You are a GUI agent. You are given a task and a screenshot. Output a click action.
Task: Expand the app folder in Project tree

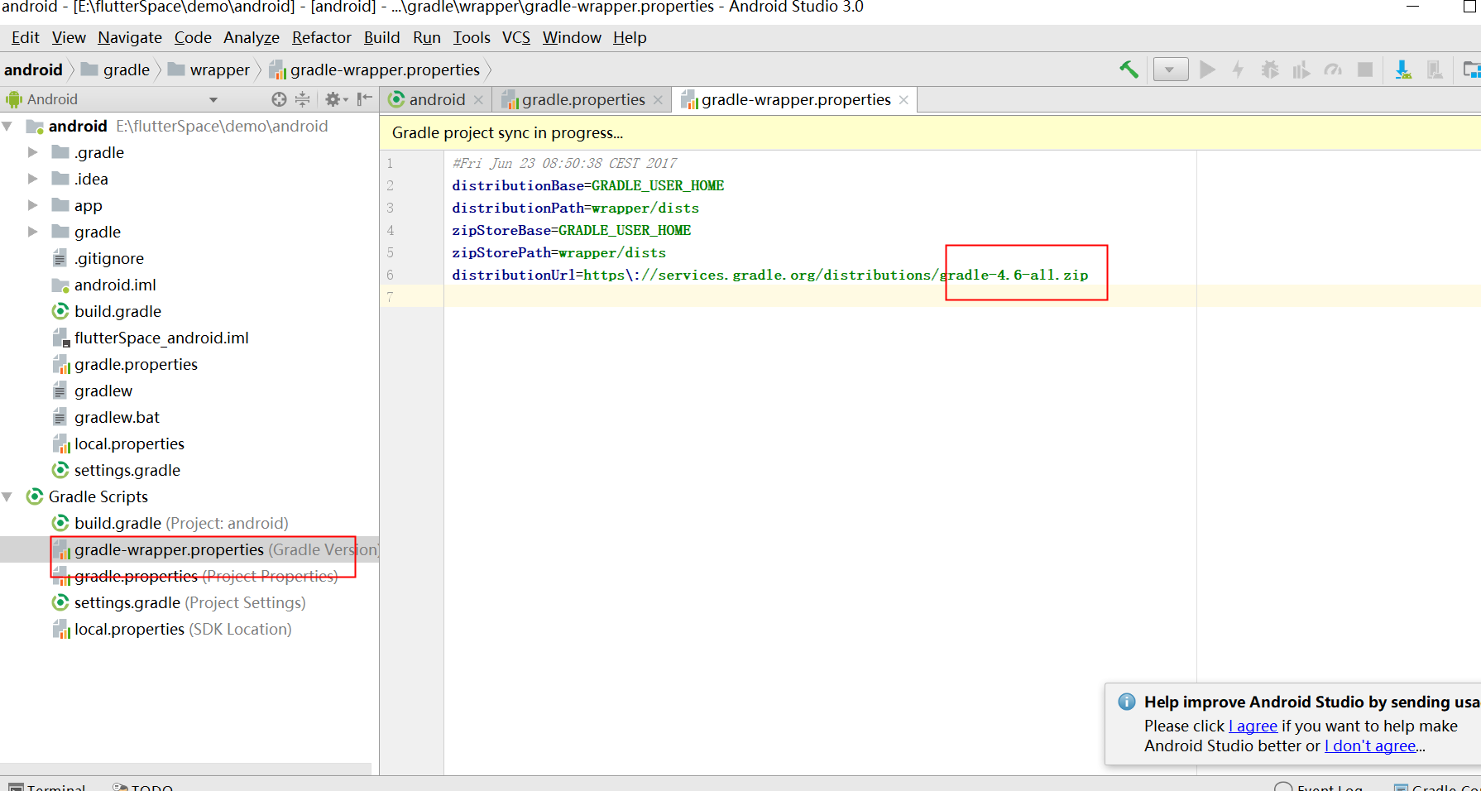click(x=33, y=205)
